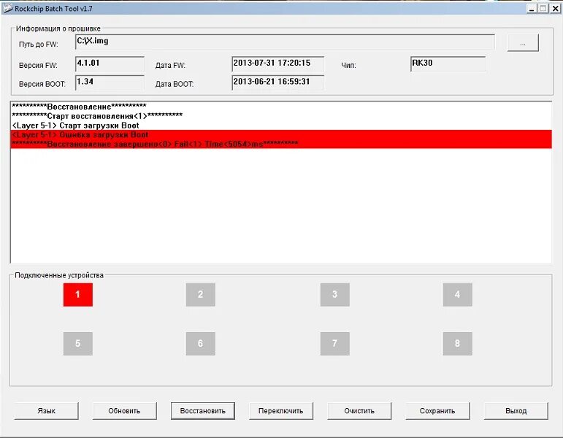Select device slot 6
Viewport: 563px width, 438px height.
point(200,344)
